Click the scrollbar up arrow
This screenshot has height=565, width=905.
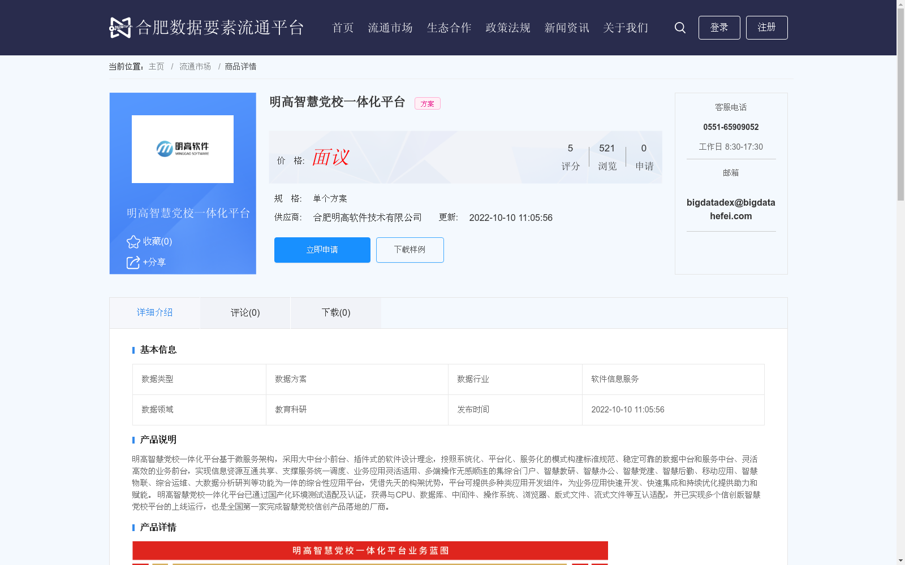point(900,4)
